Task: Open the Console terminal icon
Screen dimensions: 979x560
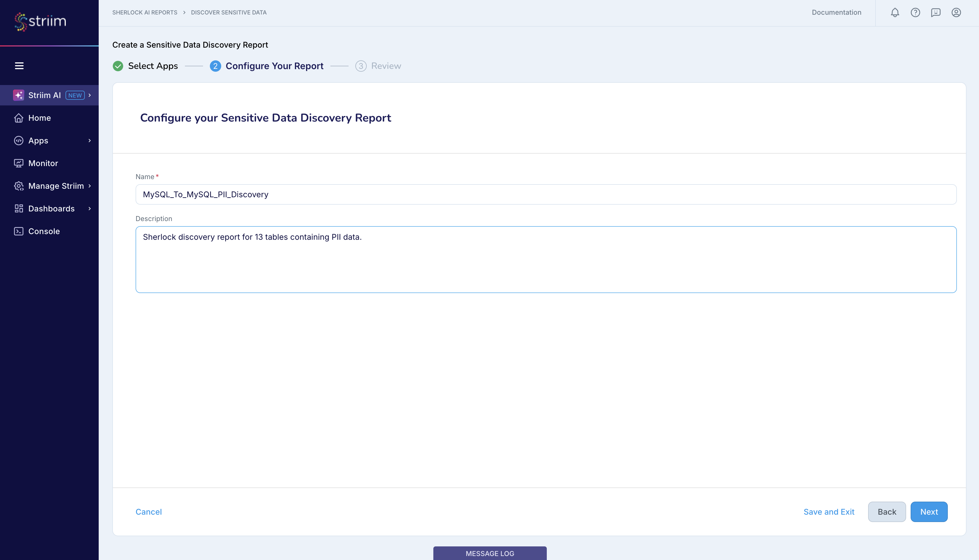Action: coord(19,231)
